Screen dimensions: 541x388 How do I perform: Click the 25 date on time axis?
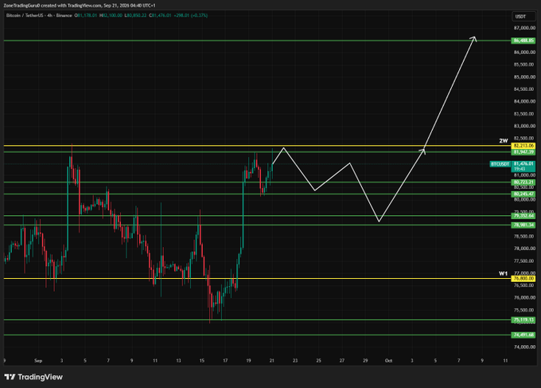[318, 361]
